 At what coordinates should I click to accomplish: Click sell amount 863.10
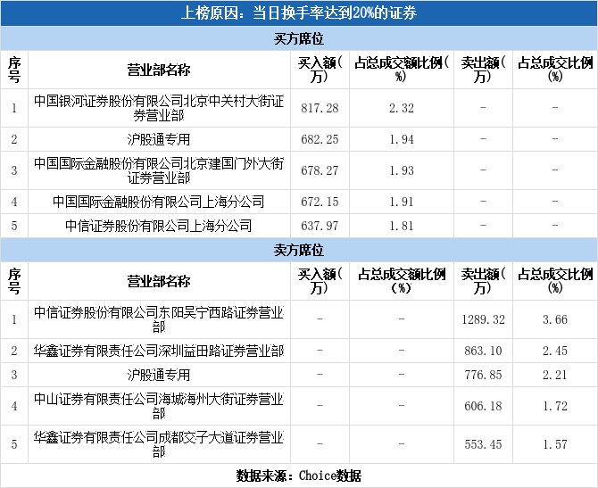tap(483, 351)
